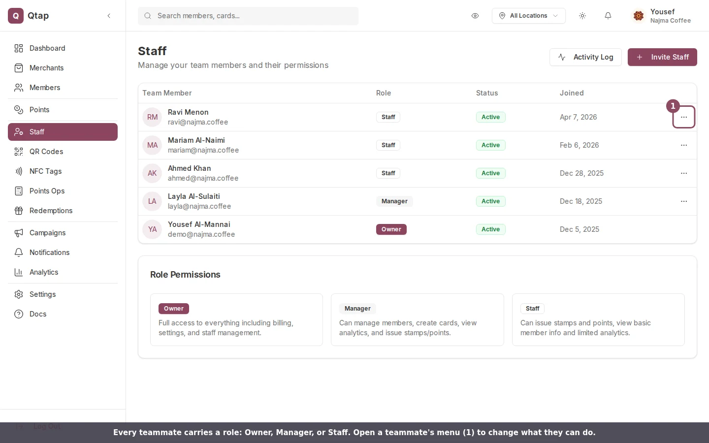Click the MA avatar of Mariam
Image resolution: width=709 pixels, height=443 pixels.
pyautogui.click(x=152, y=145)
